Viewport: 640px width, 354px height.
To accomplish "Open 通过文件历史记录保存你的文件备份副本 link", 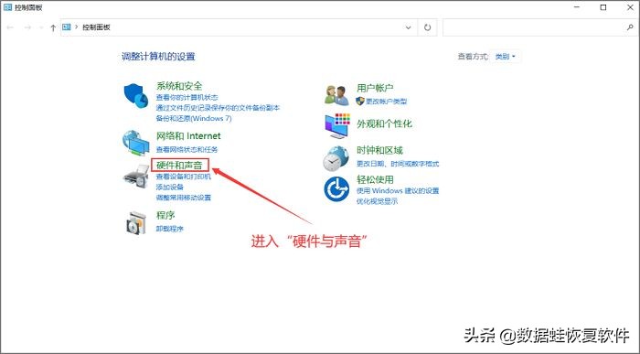I will (x=218, y=108).
